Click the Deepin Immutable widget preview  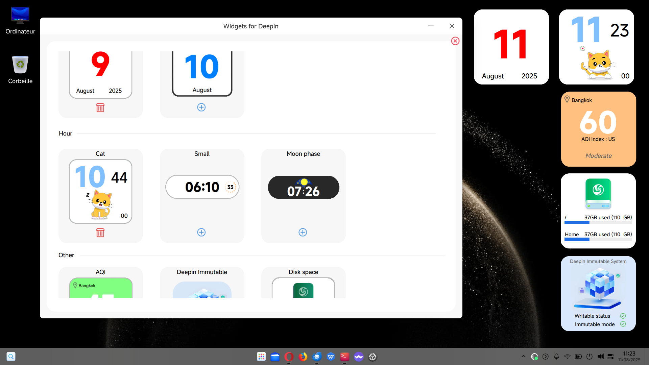pos(202,290)
